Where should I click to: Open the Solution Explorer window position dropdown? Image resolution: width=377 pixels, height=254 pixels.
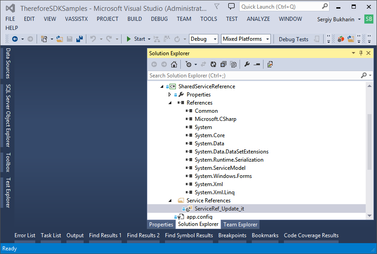coord(353,53)
